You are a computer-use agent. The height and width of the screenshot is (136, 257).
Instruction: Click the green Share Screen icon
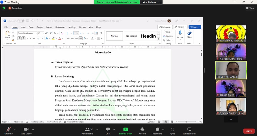tap(125, 129)
